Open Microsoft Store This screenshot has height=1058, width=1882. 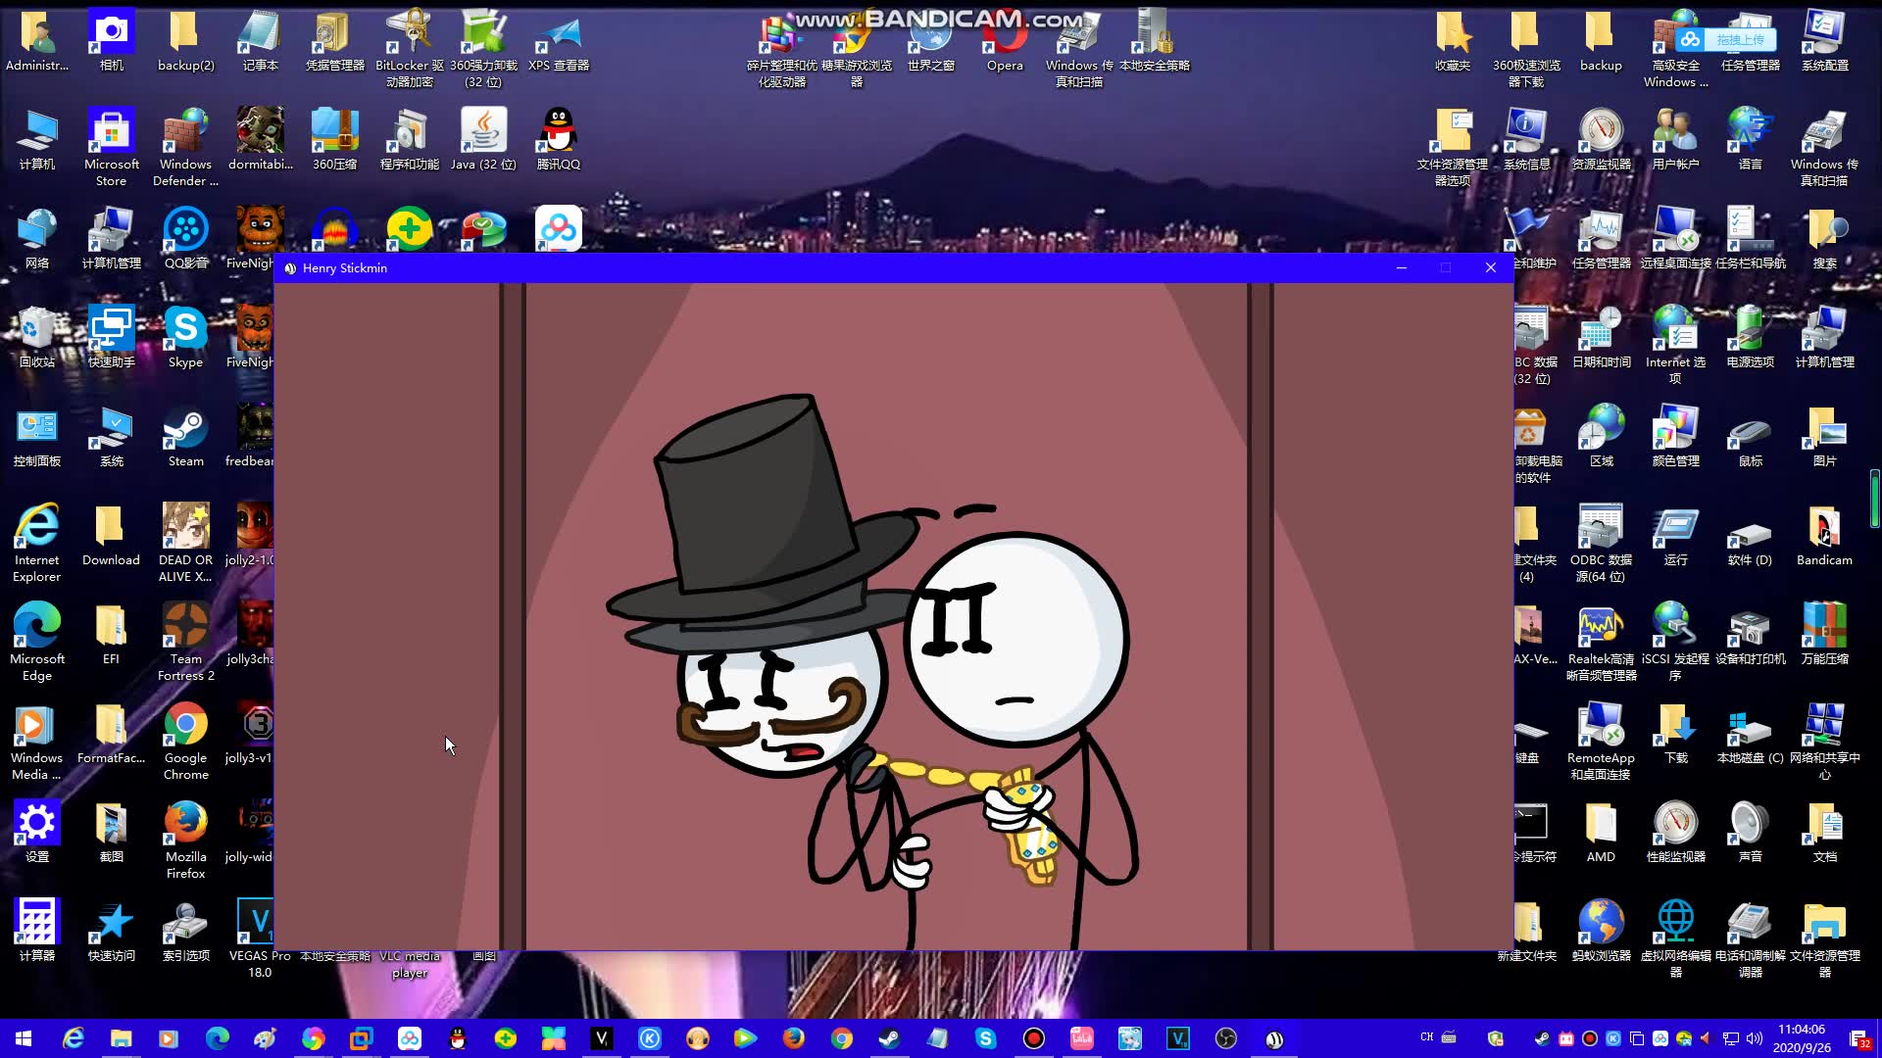coord(111,132)
